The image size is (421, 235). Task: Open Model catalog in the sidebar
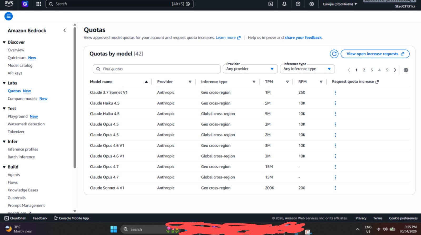(20, 65)
